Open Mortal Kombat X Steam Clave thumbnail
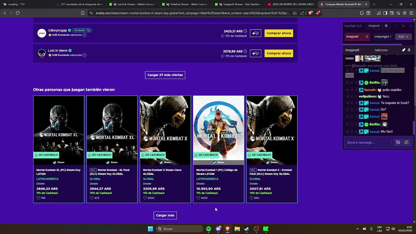The image size is (416, 234). tap(165, 130)
